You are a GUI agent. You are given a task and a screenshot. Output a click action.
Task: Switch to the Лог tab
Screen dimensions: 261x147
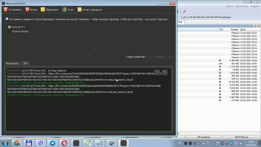25,63
